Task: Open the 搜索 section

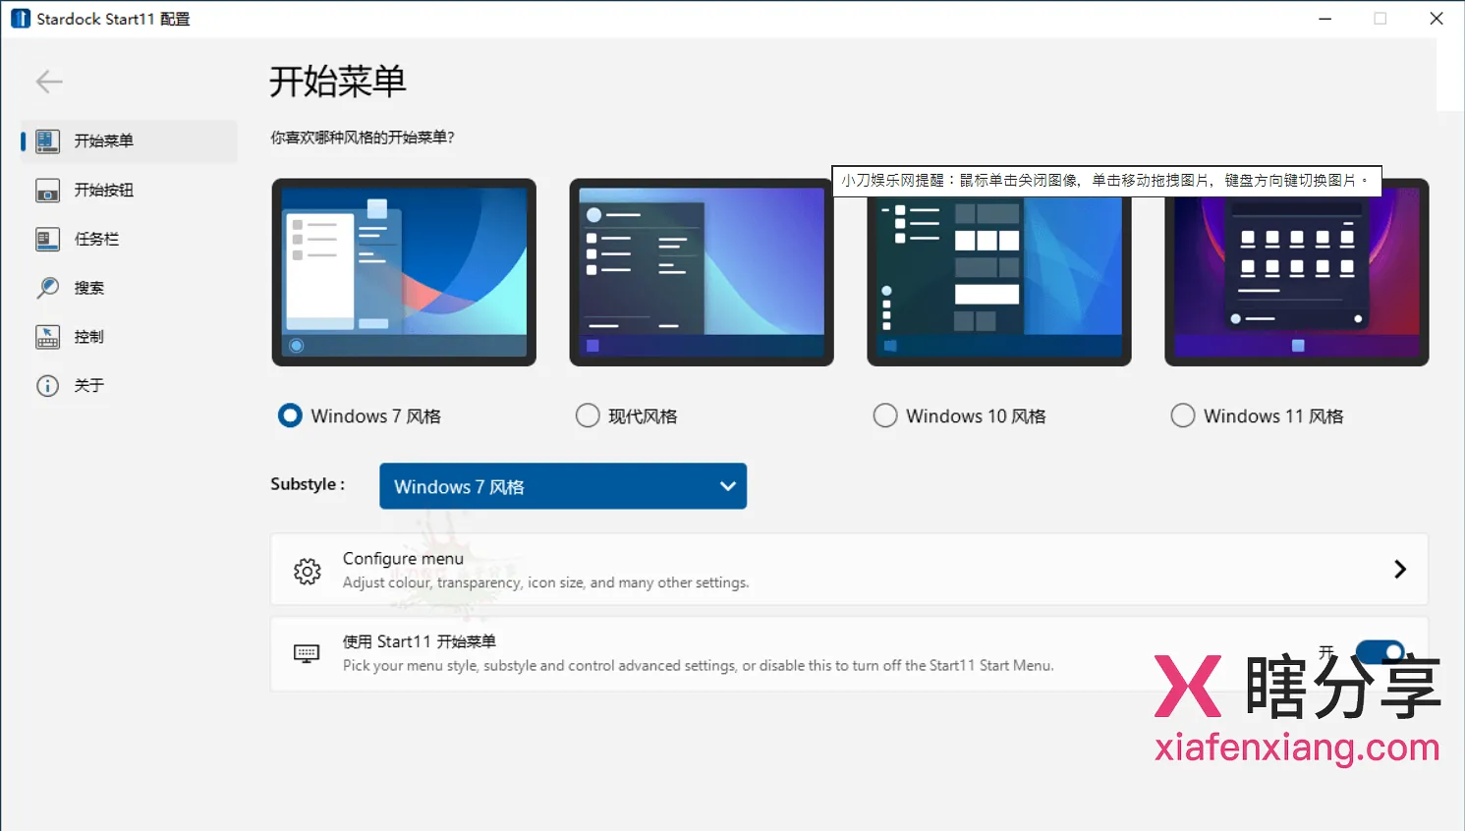Action: [129, 288]
